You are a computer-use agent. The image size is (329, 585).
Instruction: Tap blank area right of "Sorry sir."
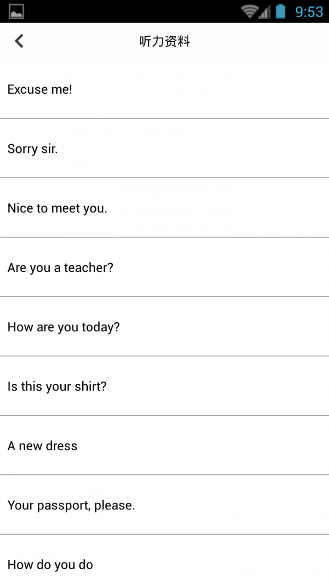[219, 149]
